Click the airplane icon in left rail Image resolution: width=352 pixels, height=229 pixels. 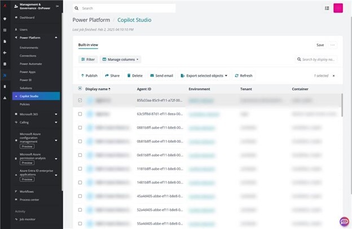(5, 52)
